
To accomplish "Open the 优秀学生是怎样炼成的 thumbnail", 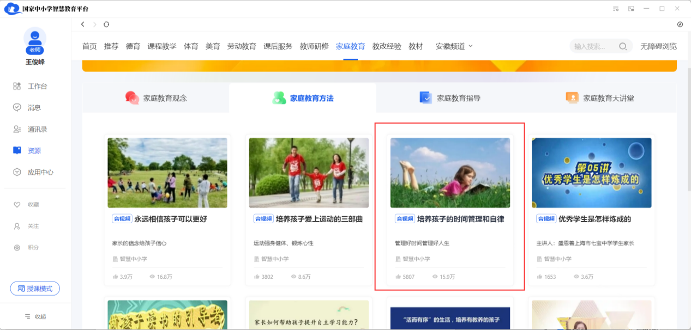I will pyautogui.click(x=591, y=173).
